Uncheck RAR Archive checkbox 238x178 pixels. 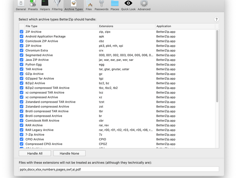pyautogui.click(x=21, y=125)
